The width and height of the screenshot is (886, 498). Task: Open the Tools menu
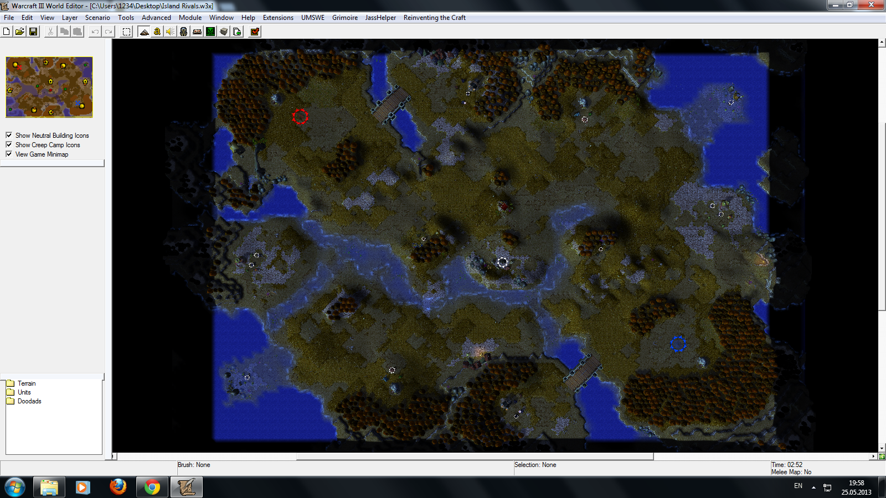(x=126, y=18)
